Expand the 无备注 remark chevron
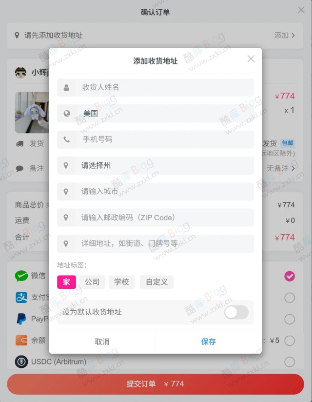This screenshot has height=402, width=312. (293, 168)
